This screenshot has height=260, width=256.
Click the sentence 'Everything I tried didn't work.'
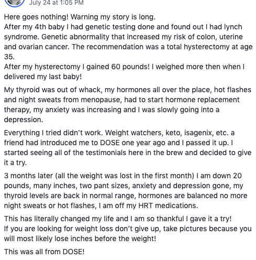click(53, 133)
